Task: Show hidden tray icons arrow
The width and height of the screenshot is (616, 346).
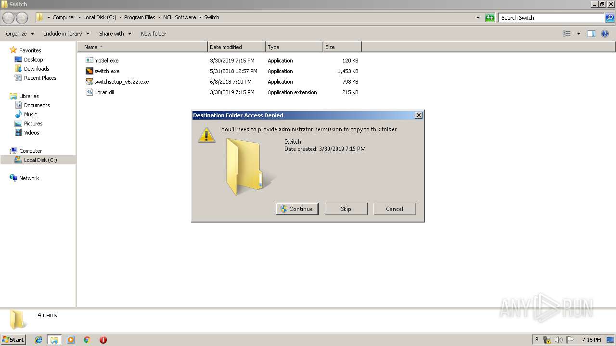Action: coord(537,340)
